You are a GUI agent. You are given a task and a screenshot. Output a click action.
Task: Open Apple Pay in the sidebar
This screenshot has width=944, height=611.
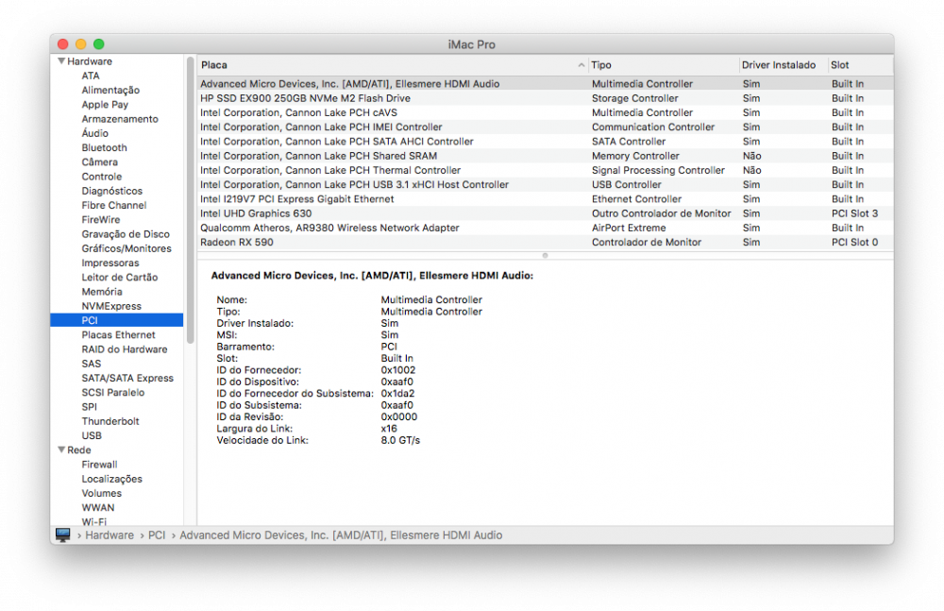pos(105,104)
